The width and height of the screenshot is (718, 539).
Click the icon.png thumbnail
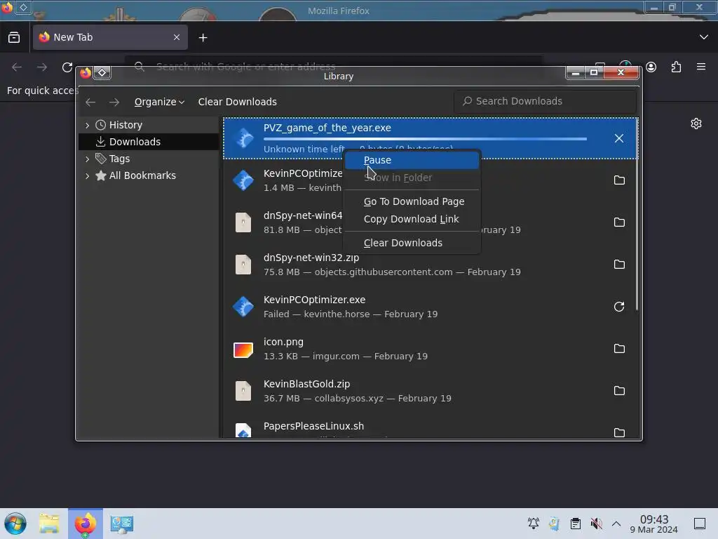(x=243, y=350)
